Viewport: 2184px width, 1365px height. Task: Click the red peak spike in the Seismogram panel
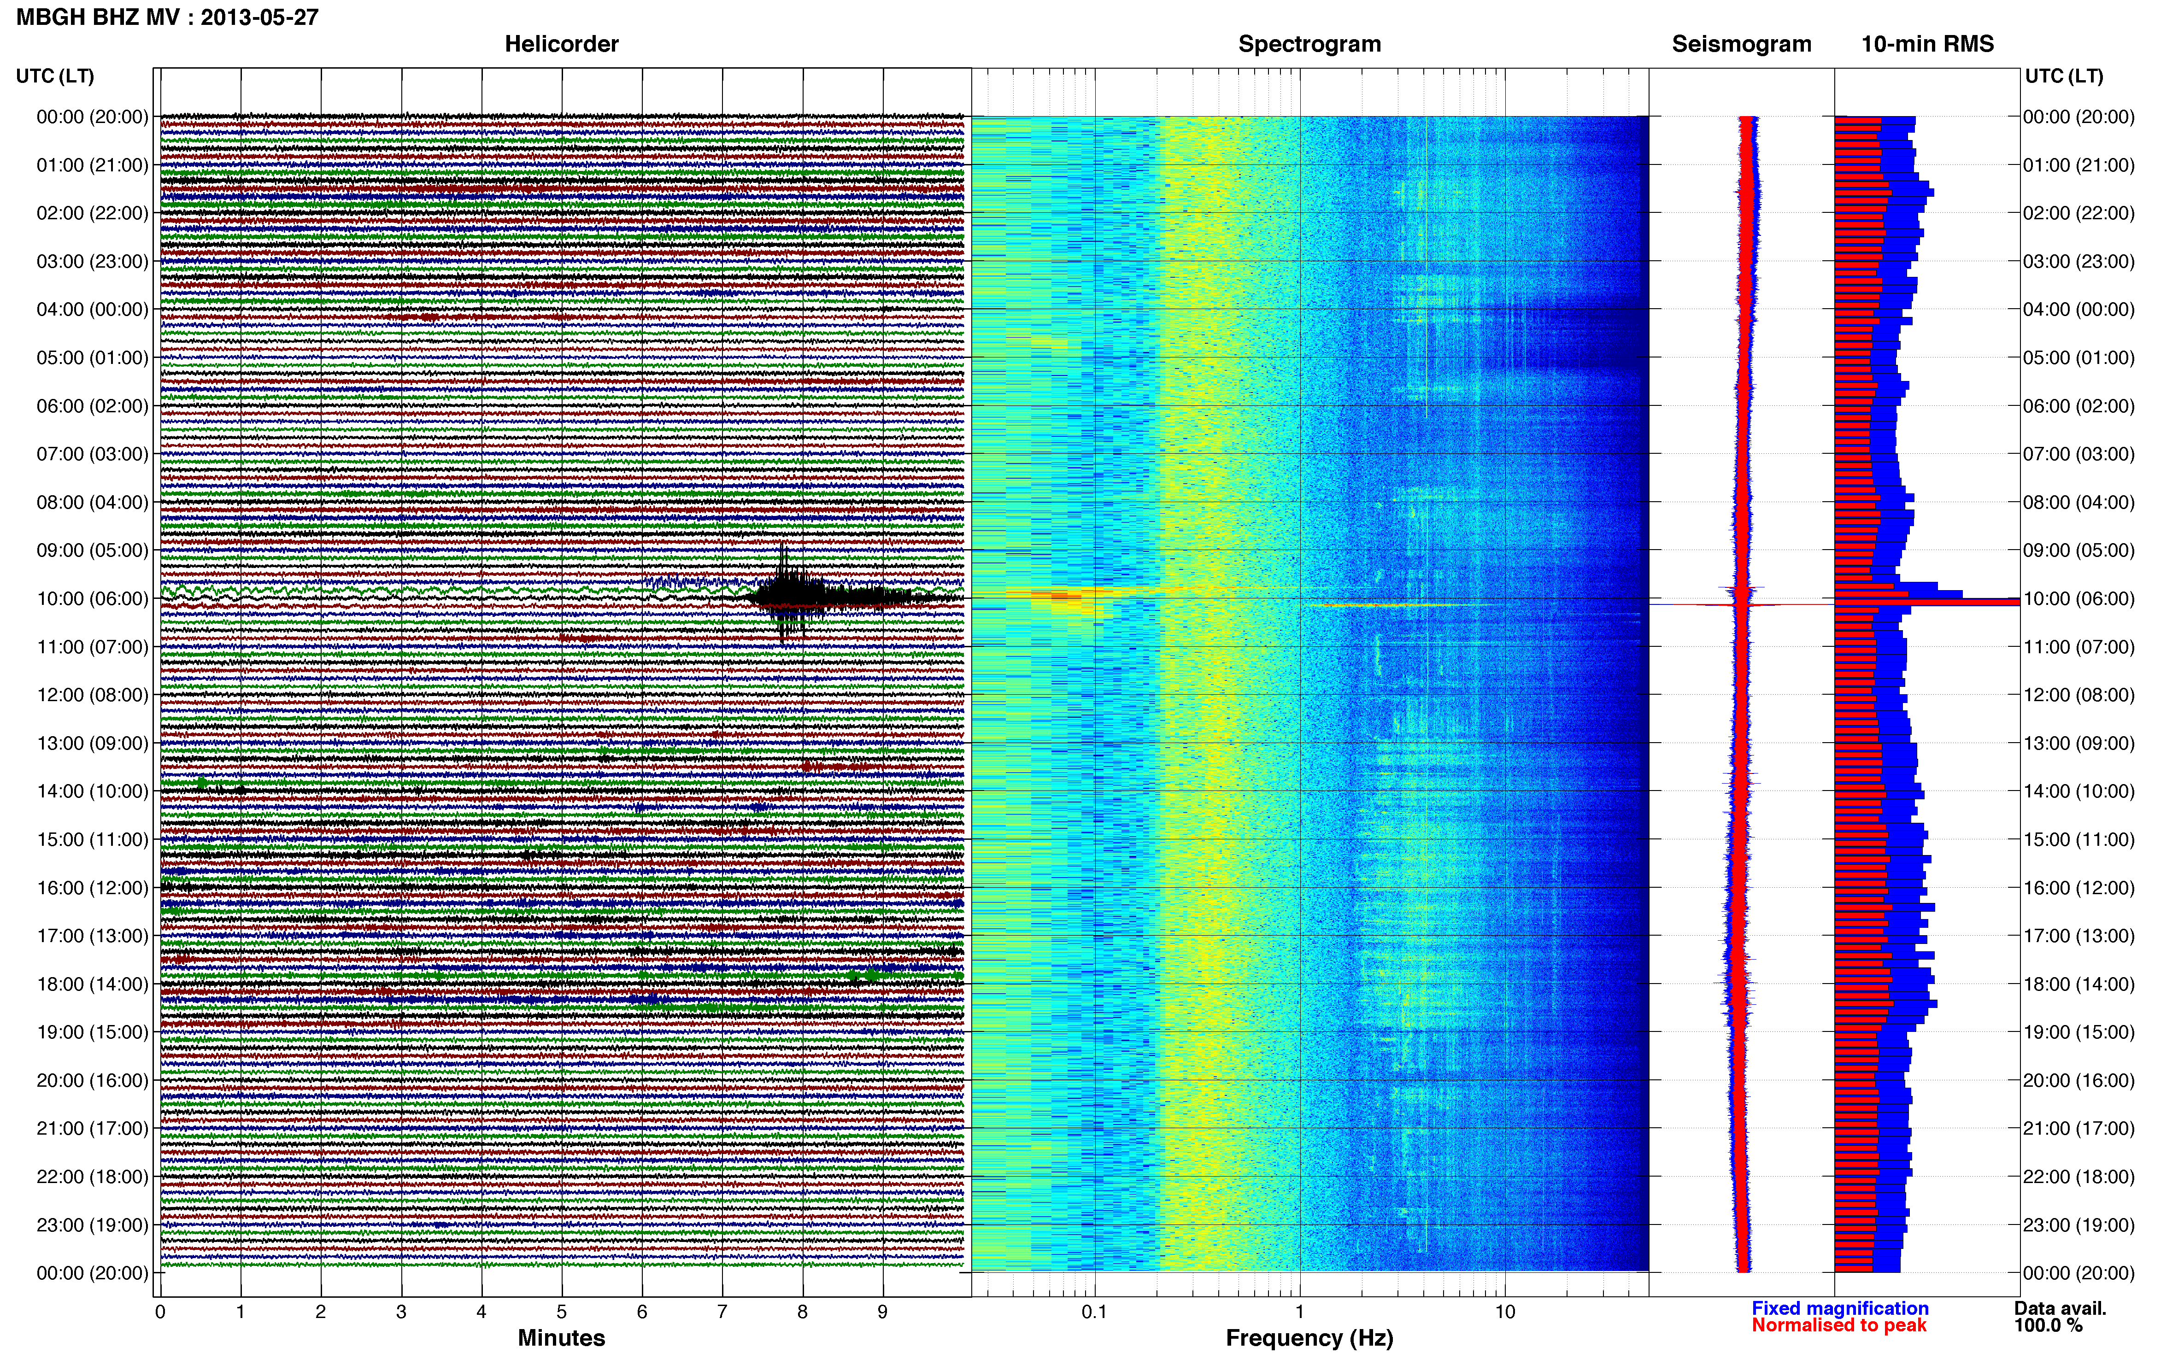pos(1742,605)
